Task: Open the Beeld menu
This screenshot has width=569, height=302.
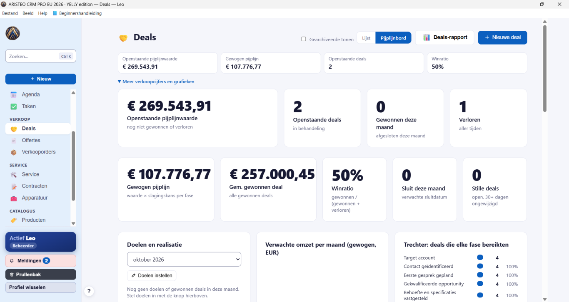Action: pyautogui.click(x=28, y=13)
